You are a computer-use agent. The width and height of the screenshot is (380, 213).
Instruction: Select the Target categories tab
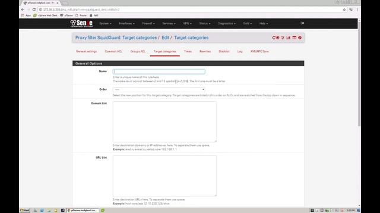point(165,51)
